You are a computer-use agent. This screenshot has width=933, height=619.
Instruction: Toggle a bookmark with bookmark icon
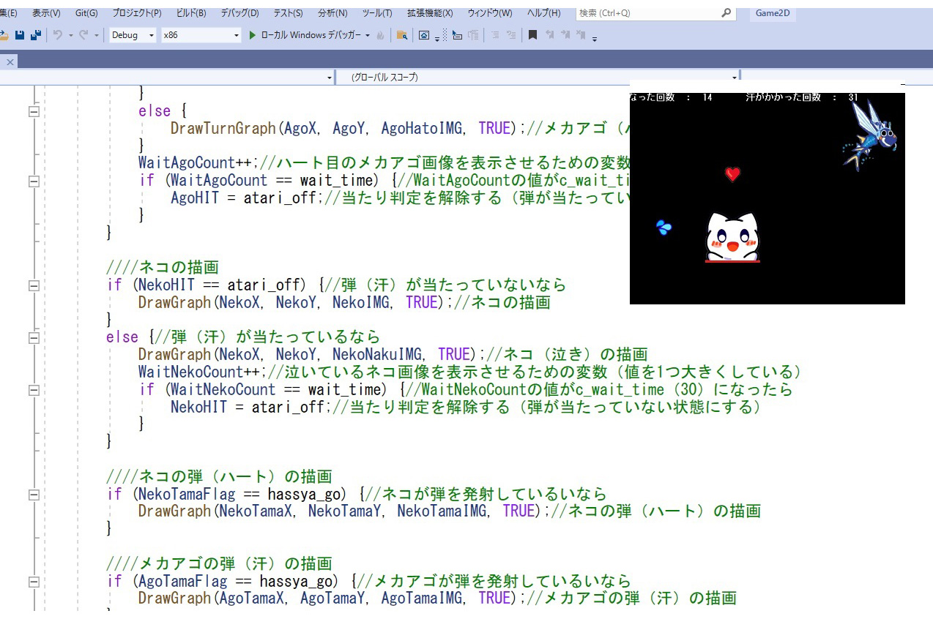pyautogui.click(x=532, y=35)
